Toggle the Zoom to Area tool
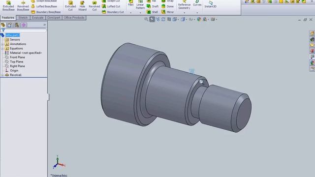 click(152, 19)
